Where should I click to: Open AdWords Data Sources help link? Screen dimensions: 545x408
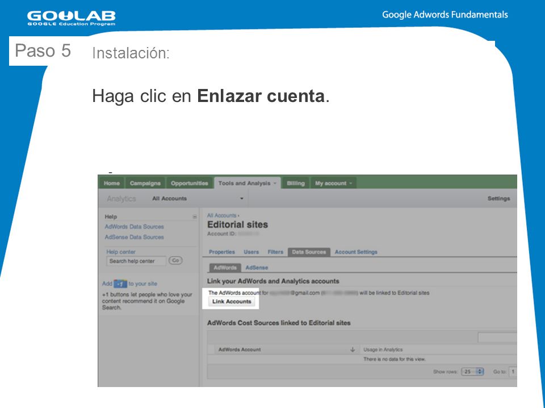134,227
